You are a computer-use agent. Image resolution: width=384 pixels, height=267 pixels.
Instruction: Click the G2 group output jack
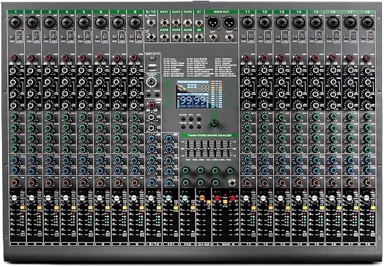pyautogui.click(x=199, y=38)
